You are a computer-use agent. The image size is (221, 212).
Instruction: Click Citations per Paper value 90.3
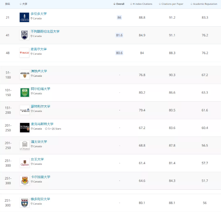pos(172,75)
